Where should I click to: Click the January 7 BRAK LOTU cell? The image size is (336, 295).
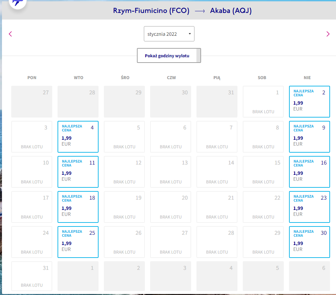tap(217, 137)
